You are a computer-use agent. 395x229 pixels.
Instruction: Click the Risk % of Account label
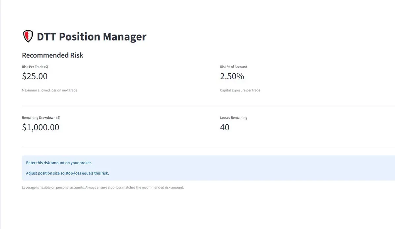[x=233, y=67]
